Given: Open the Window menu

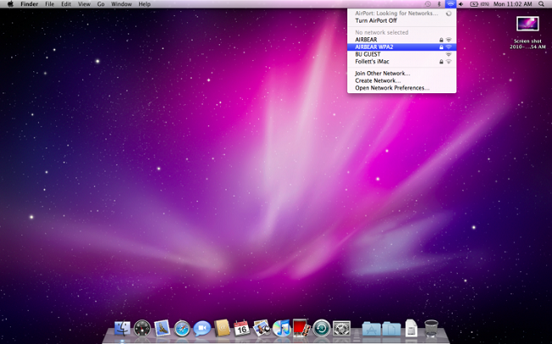Looking at the screenshot, I should pyautogui.click(x=121, y=4).
